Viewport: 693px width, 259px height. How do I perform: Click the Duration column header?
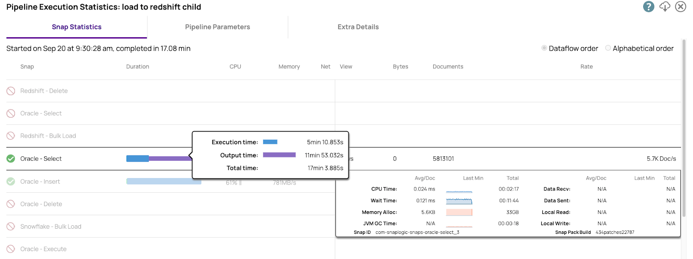point(138,67)
